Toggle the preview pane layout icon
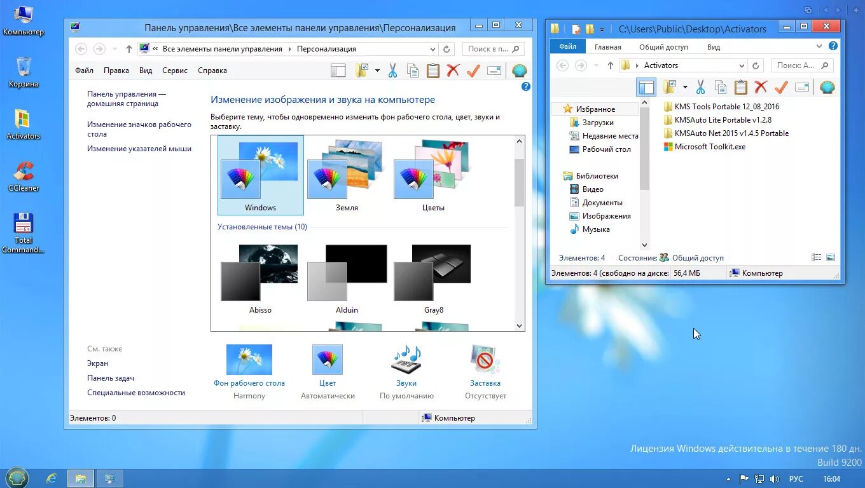The image size is (865, 488). pyautogui.click(x=646, y=87)
